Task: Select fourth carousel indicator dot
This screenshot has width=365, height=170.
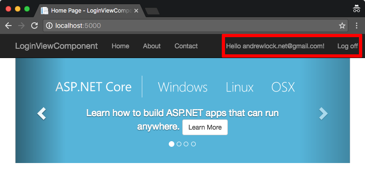Action: click(193, 144)
